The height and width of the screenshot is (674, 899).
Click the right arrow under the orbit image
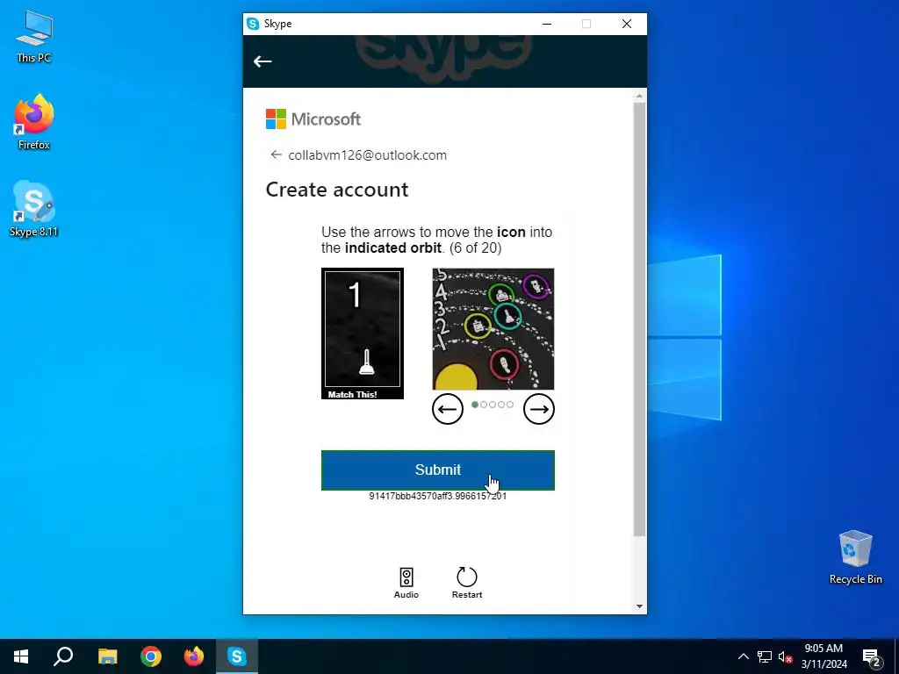tap(539, 409)
